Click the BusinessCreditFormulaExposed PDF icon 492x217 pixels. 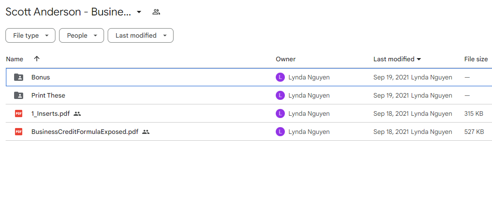point(19,132)
